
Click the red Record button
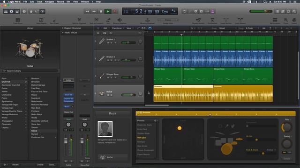click(x=114, y=11)
